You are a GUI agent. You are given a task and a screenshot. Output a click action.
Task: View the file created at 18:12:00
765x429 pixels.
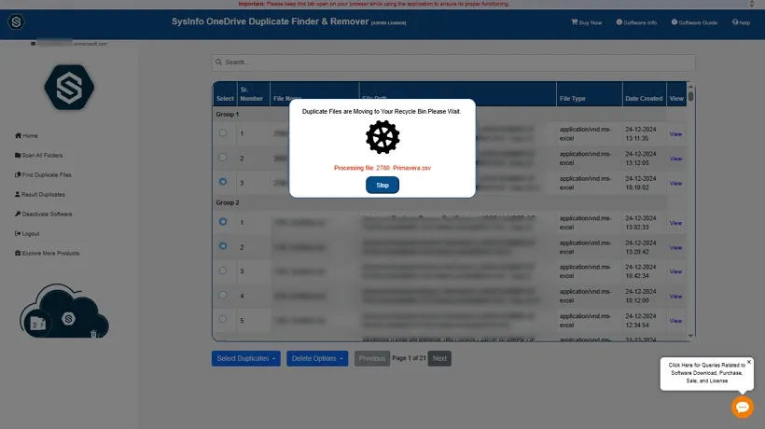point(675,297)
